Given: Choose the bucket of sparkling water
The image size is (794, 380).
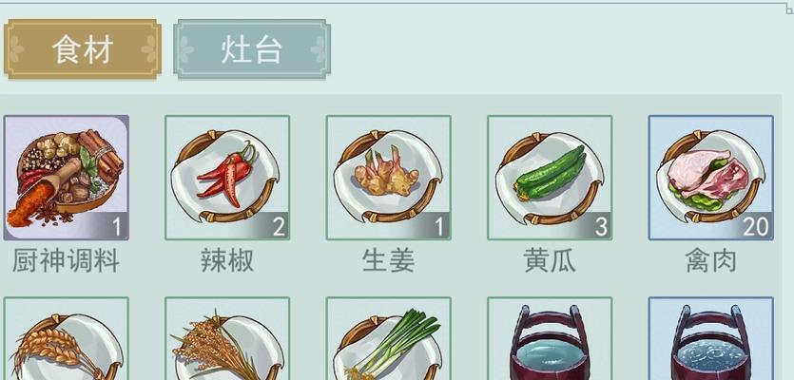Looking at the screenshot, I should (x=711, y=338).
